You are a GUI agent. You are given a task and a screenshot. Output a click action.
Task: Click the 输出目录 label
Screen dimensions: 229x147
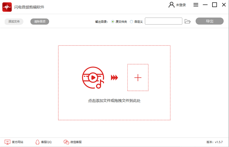click(x=101, y=22)
